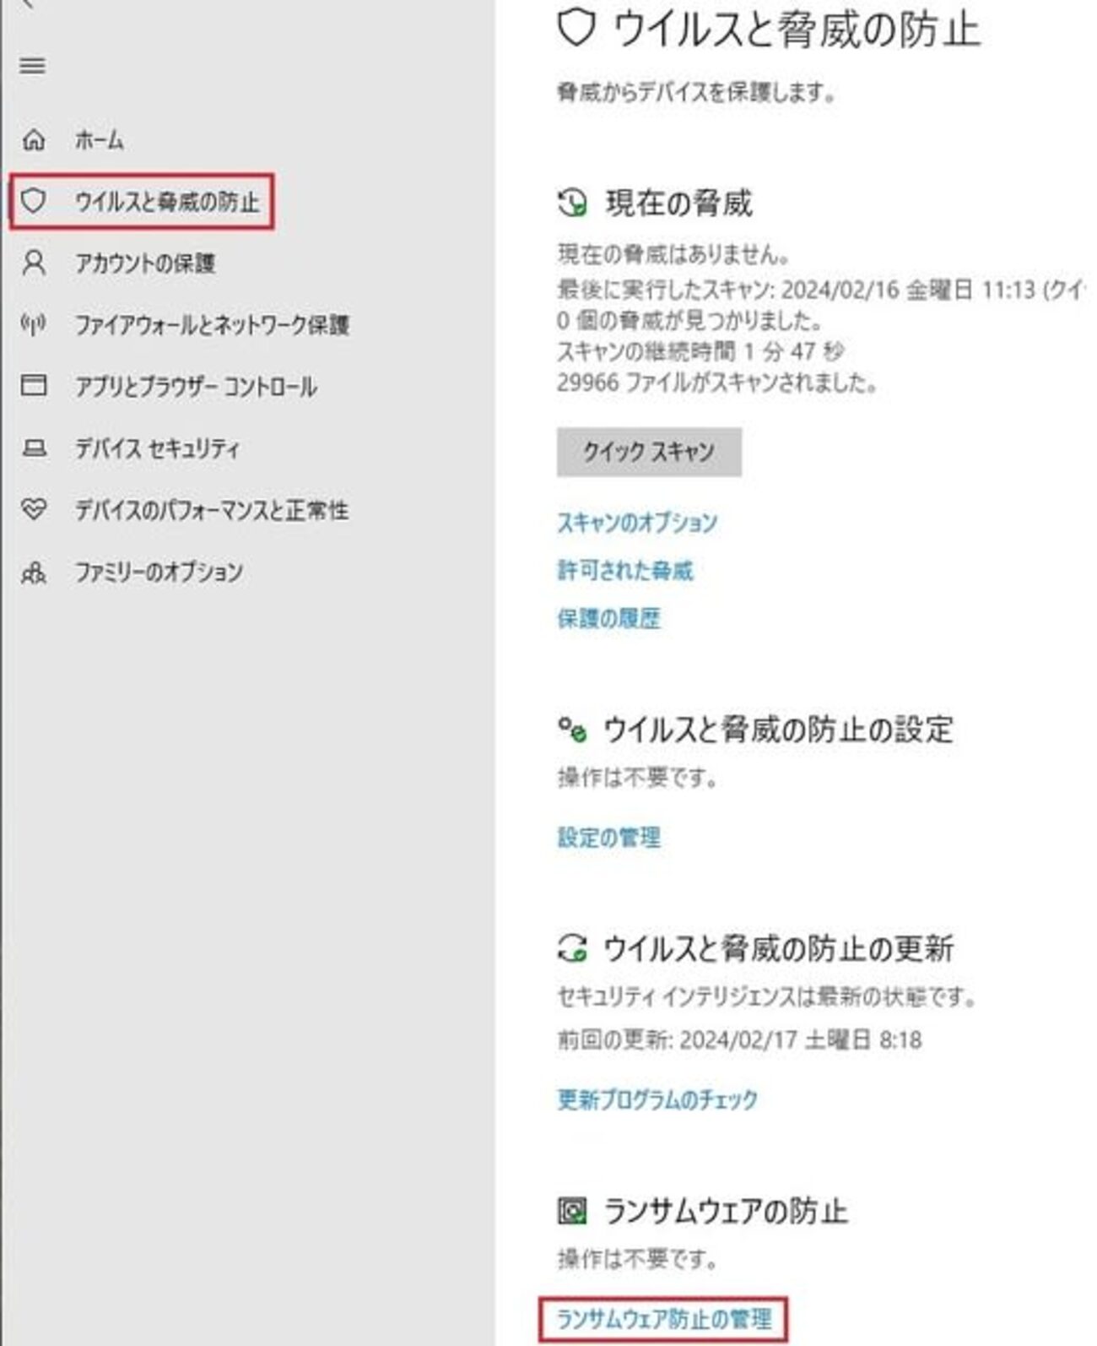The width and height of the screenshot is (1097, 1346).
Task: Open 許可された脅威 link
Action: [x=625, y=571]
